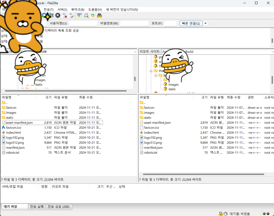Select static folder in remote directory tree
This screenshot has height=216, width=274.
coord(172,89)
